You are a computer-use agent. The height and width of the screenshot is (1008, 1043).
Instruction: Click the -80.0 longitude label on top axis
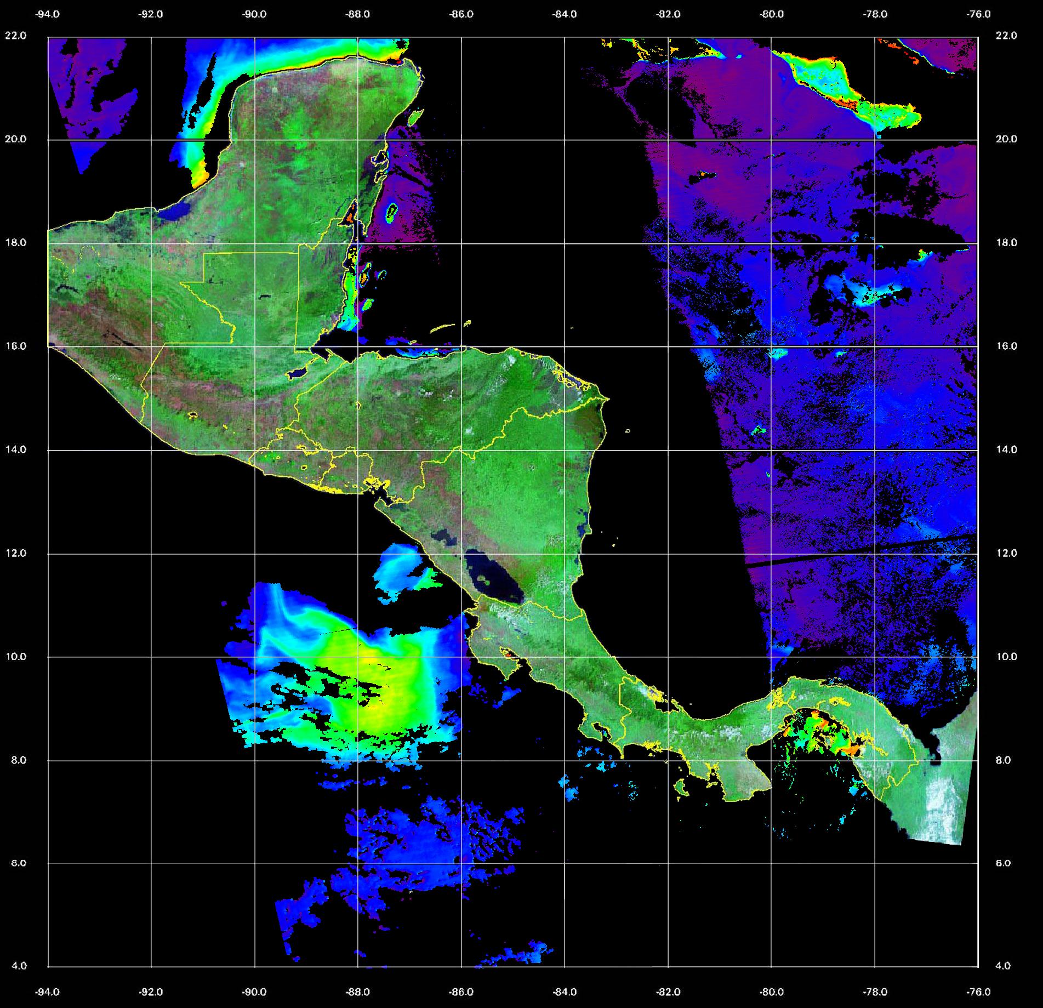click(x=771, y=14)
